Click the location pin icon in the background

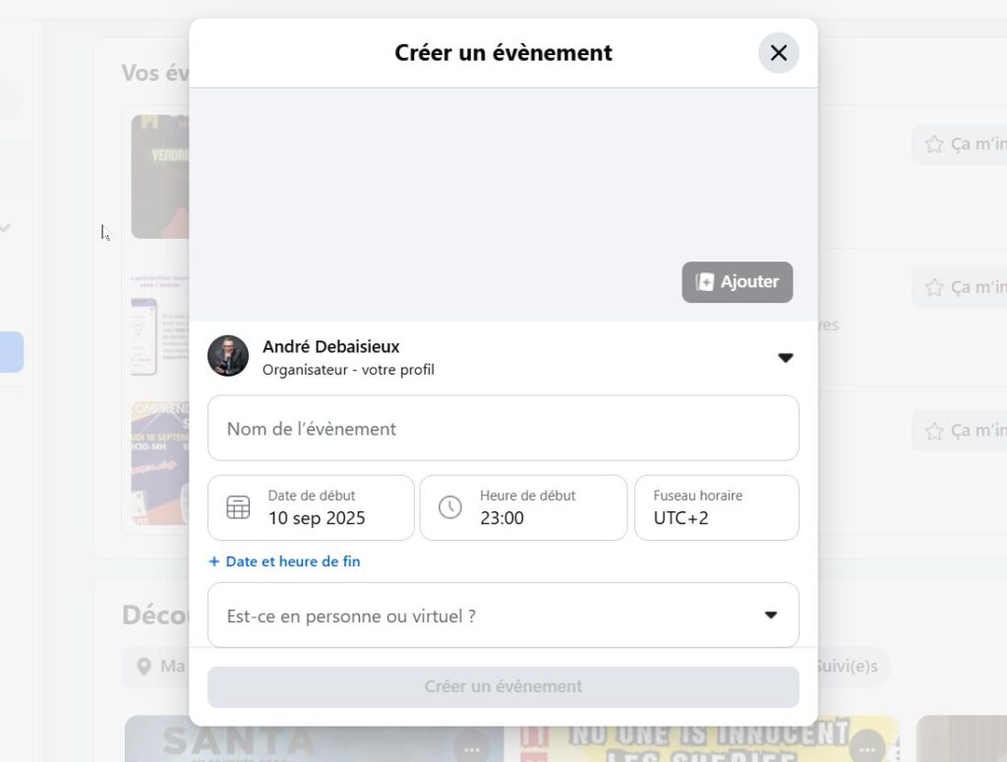144,667
